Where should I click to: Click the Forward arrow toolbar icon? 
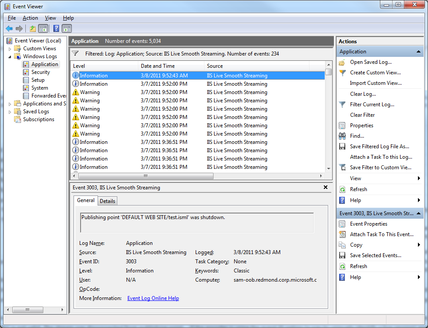pos(19,28)
